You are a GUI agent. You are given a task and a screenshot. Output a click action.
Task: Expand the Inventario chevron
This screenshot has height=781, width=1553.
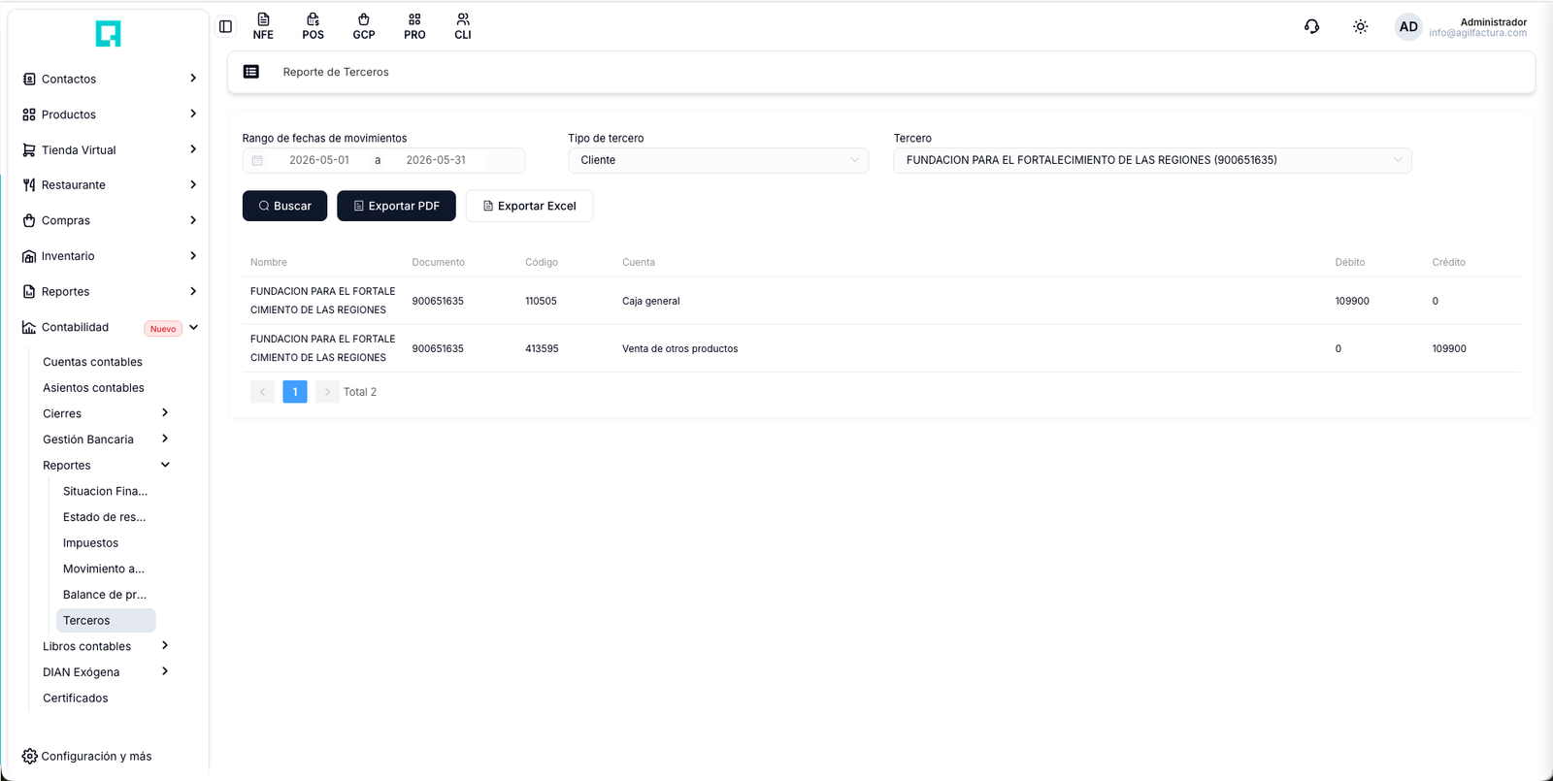pos(193,256)
